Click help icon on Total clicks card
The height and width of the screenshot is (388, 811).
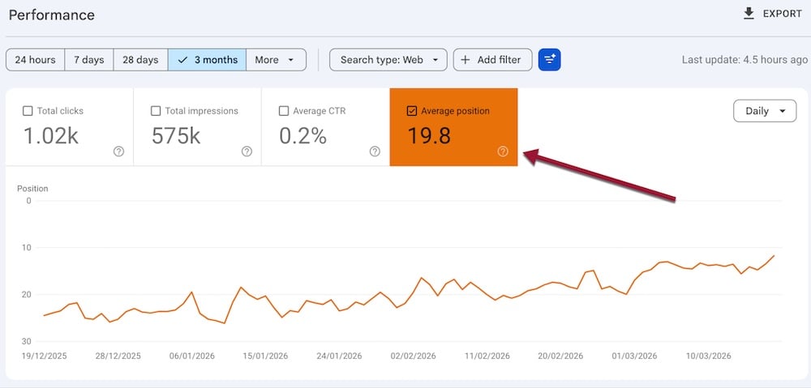point(119,151)
